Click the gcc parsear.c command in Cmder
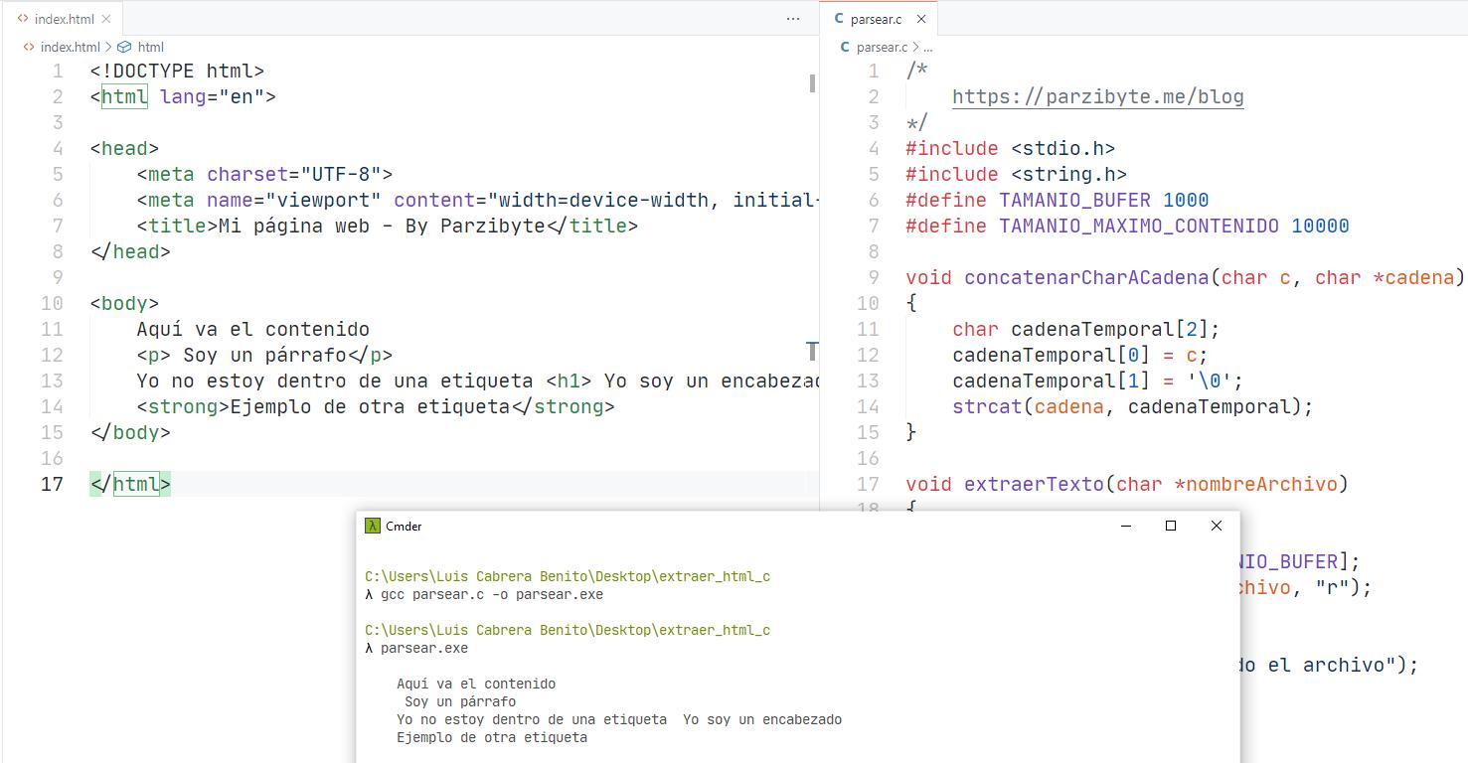The height and width of the screenshot is (763, 1468). [492, 594]
